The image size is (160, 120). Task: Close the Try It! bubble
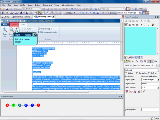tap(35, 35)
